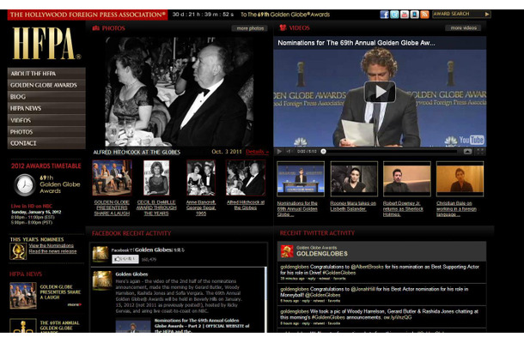Toggle fullscreen in the video player
524x343 pixels.
pos(480,152)
